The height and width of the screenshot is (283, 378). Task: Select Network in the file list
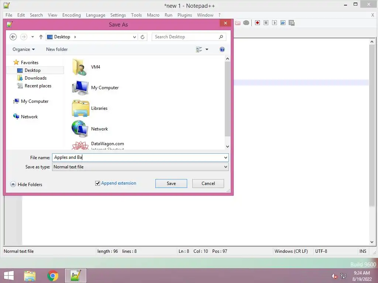[90, 129]
